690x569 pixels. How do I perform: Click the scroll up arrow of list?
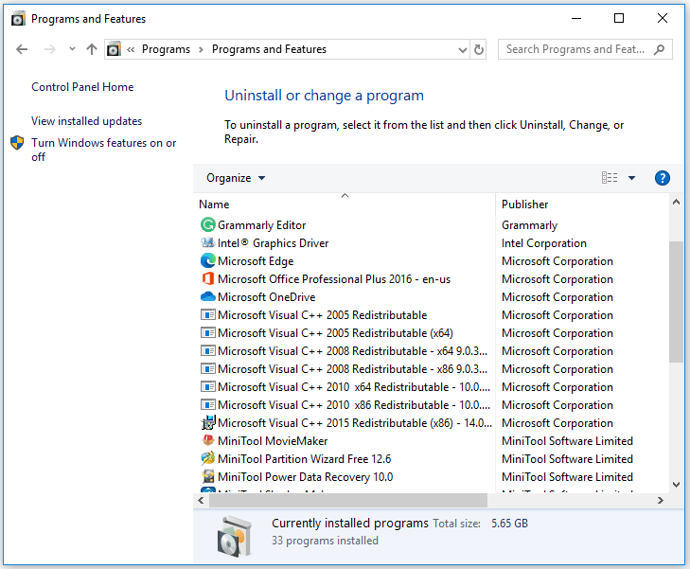tap(677, 203)
